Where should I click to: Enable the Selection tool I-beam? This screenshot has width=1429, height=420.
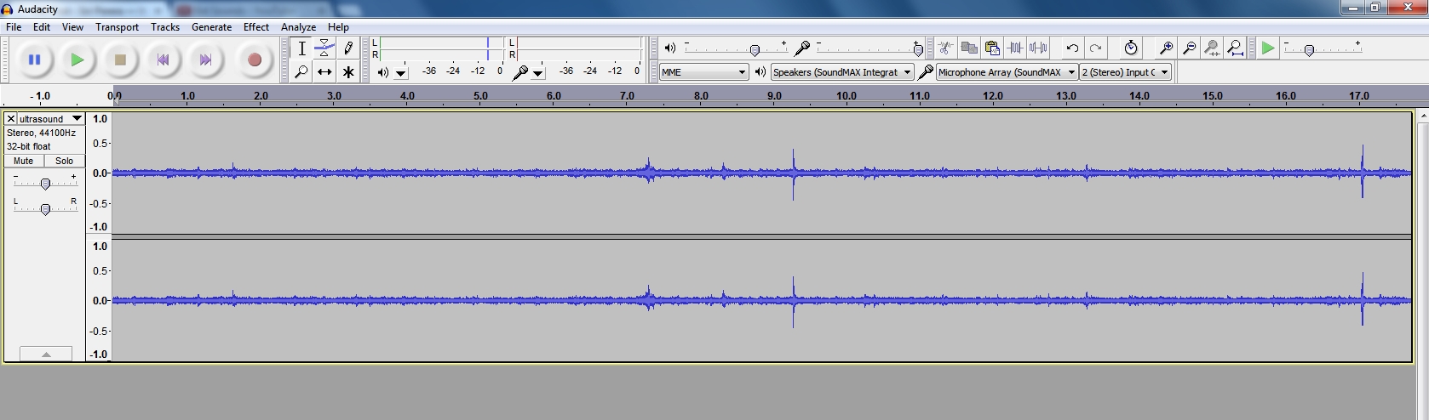tap(301, 48)
